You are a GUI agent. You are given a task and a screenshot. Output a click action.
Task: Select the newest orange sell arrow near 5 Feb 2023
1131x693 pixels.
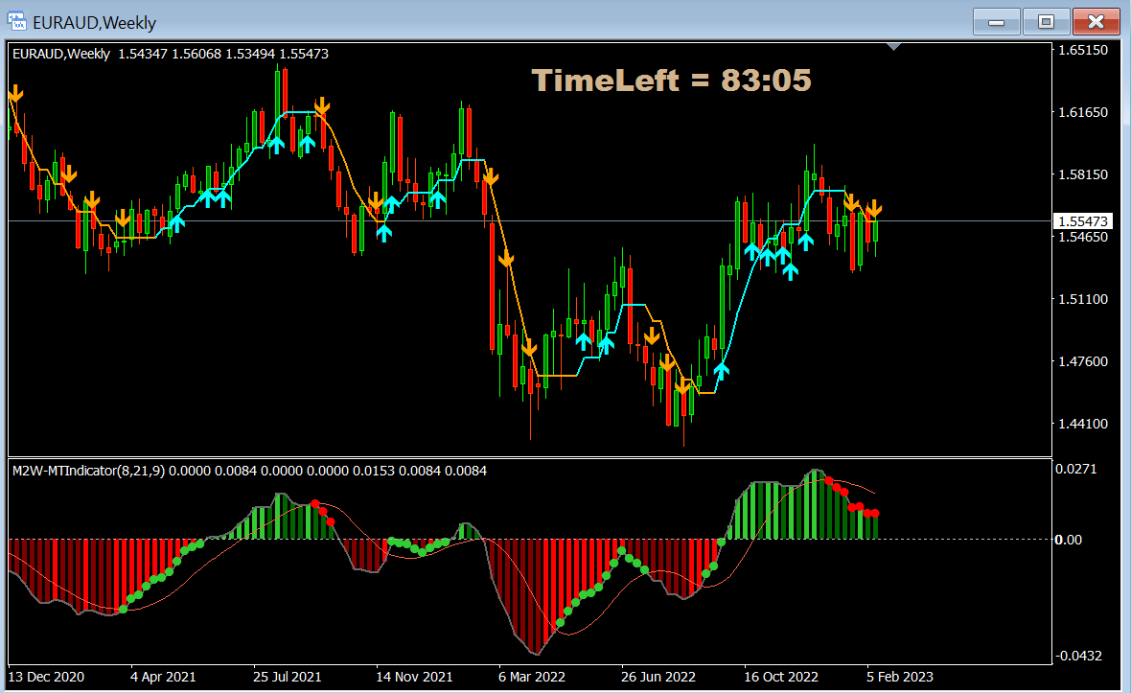874,207
